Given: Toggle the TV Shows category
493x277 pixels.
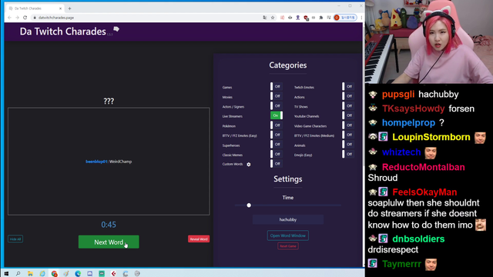Looking at the screenshot, I should [x=348, y=106].
